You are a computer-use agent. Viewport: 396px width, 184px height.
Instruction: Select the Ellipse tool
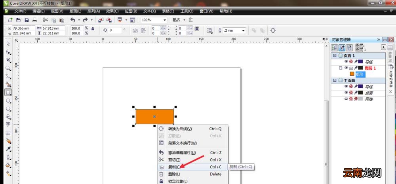[x=8, y=101]
